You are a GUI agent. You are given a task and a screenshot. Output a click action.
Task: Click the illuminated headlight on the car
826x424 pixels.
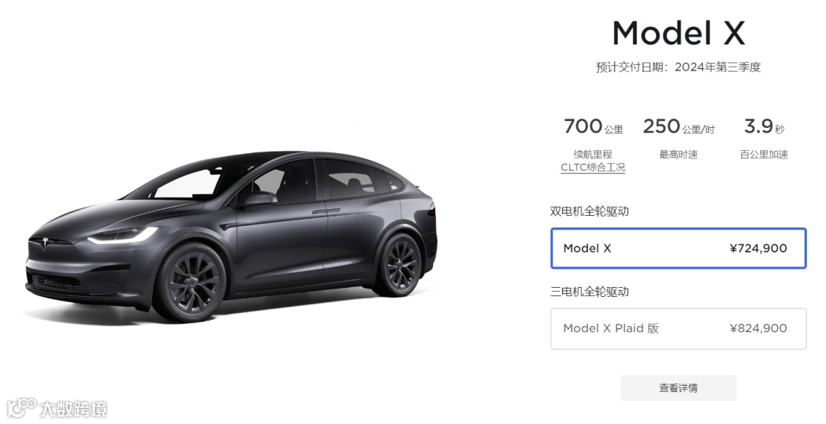click(x=122, y=236)
